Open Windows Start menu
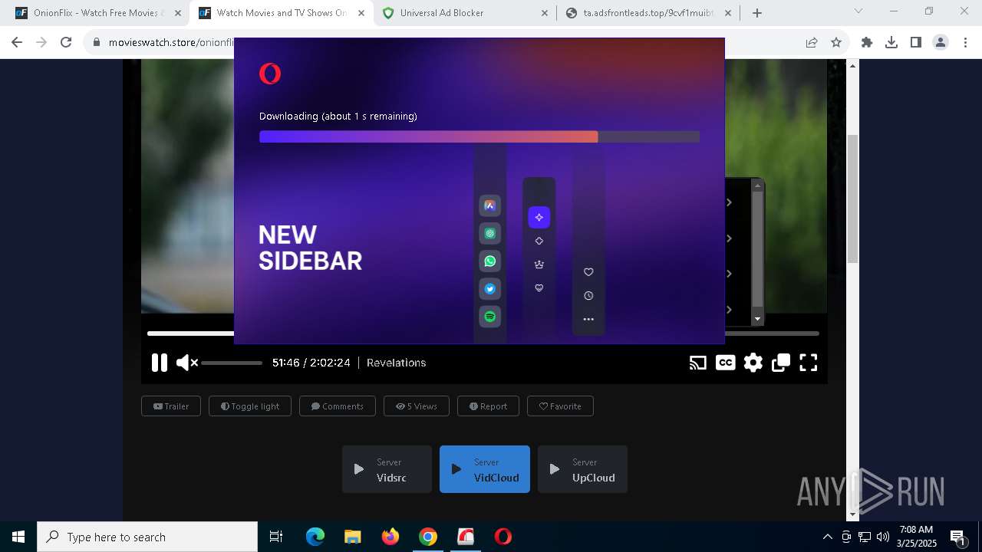 (18, 537)
